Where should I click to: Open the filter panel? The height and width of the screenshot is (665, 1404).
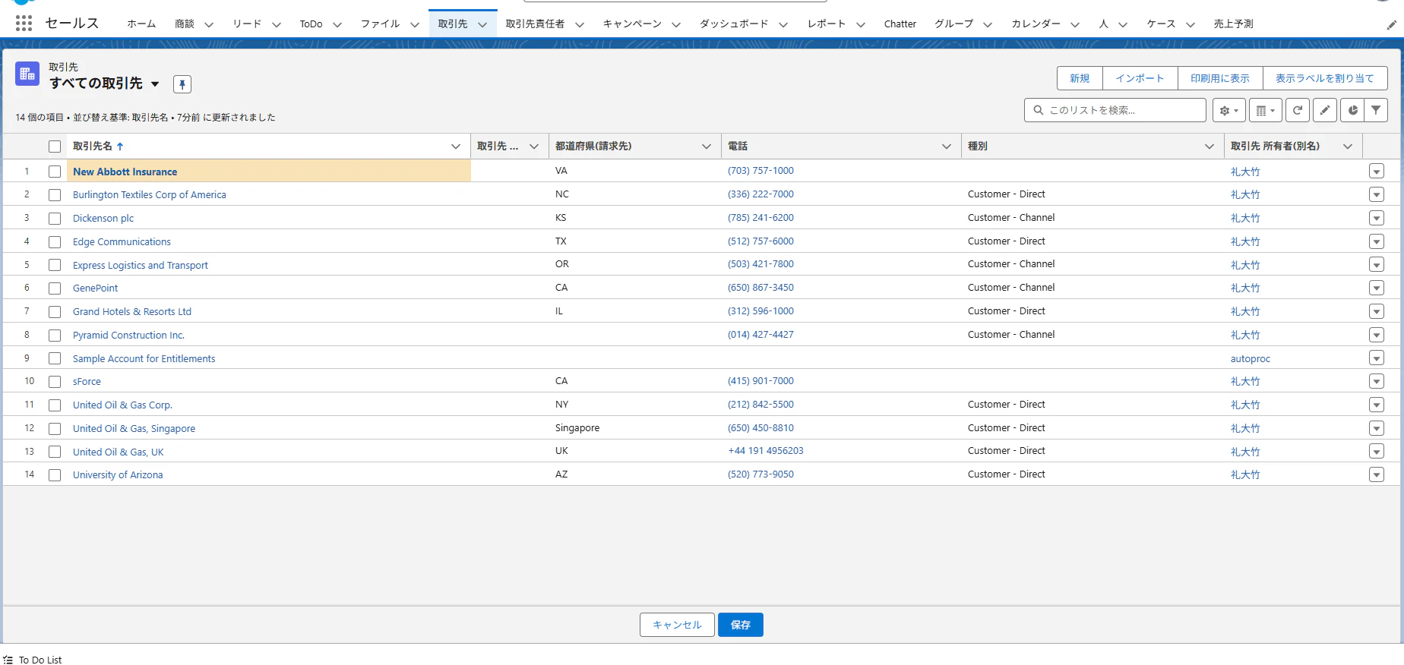pos(1376,110)
